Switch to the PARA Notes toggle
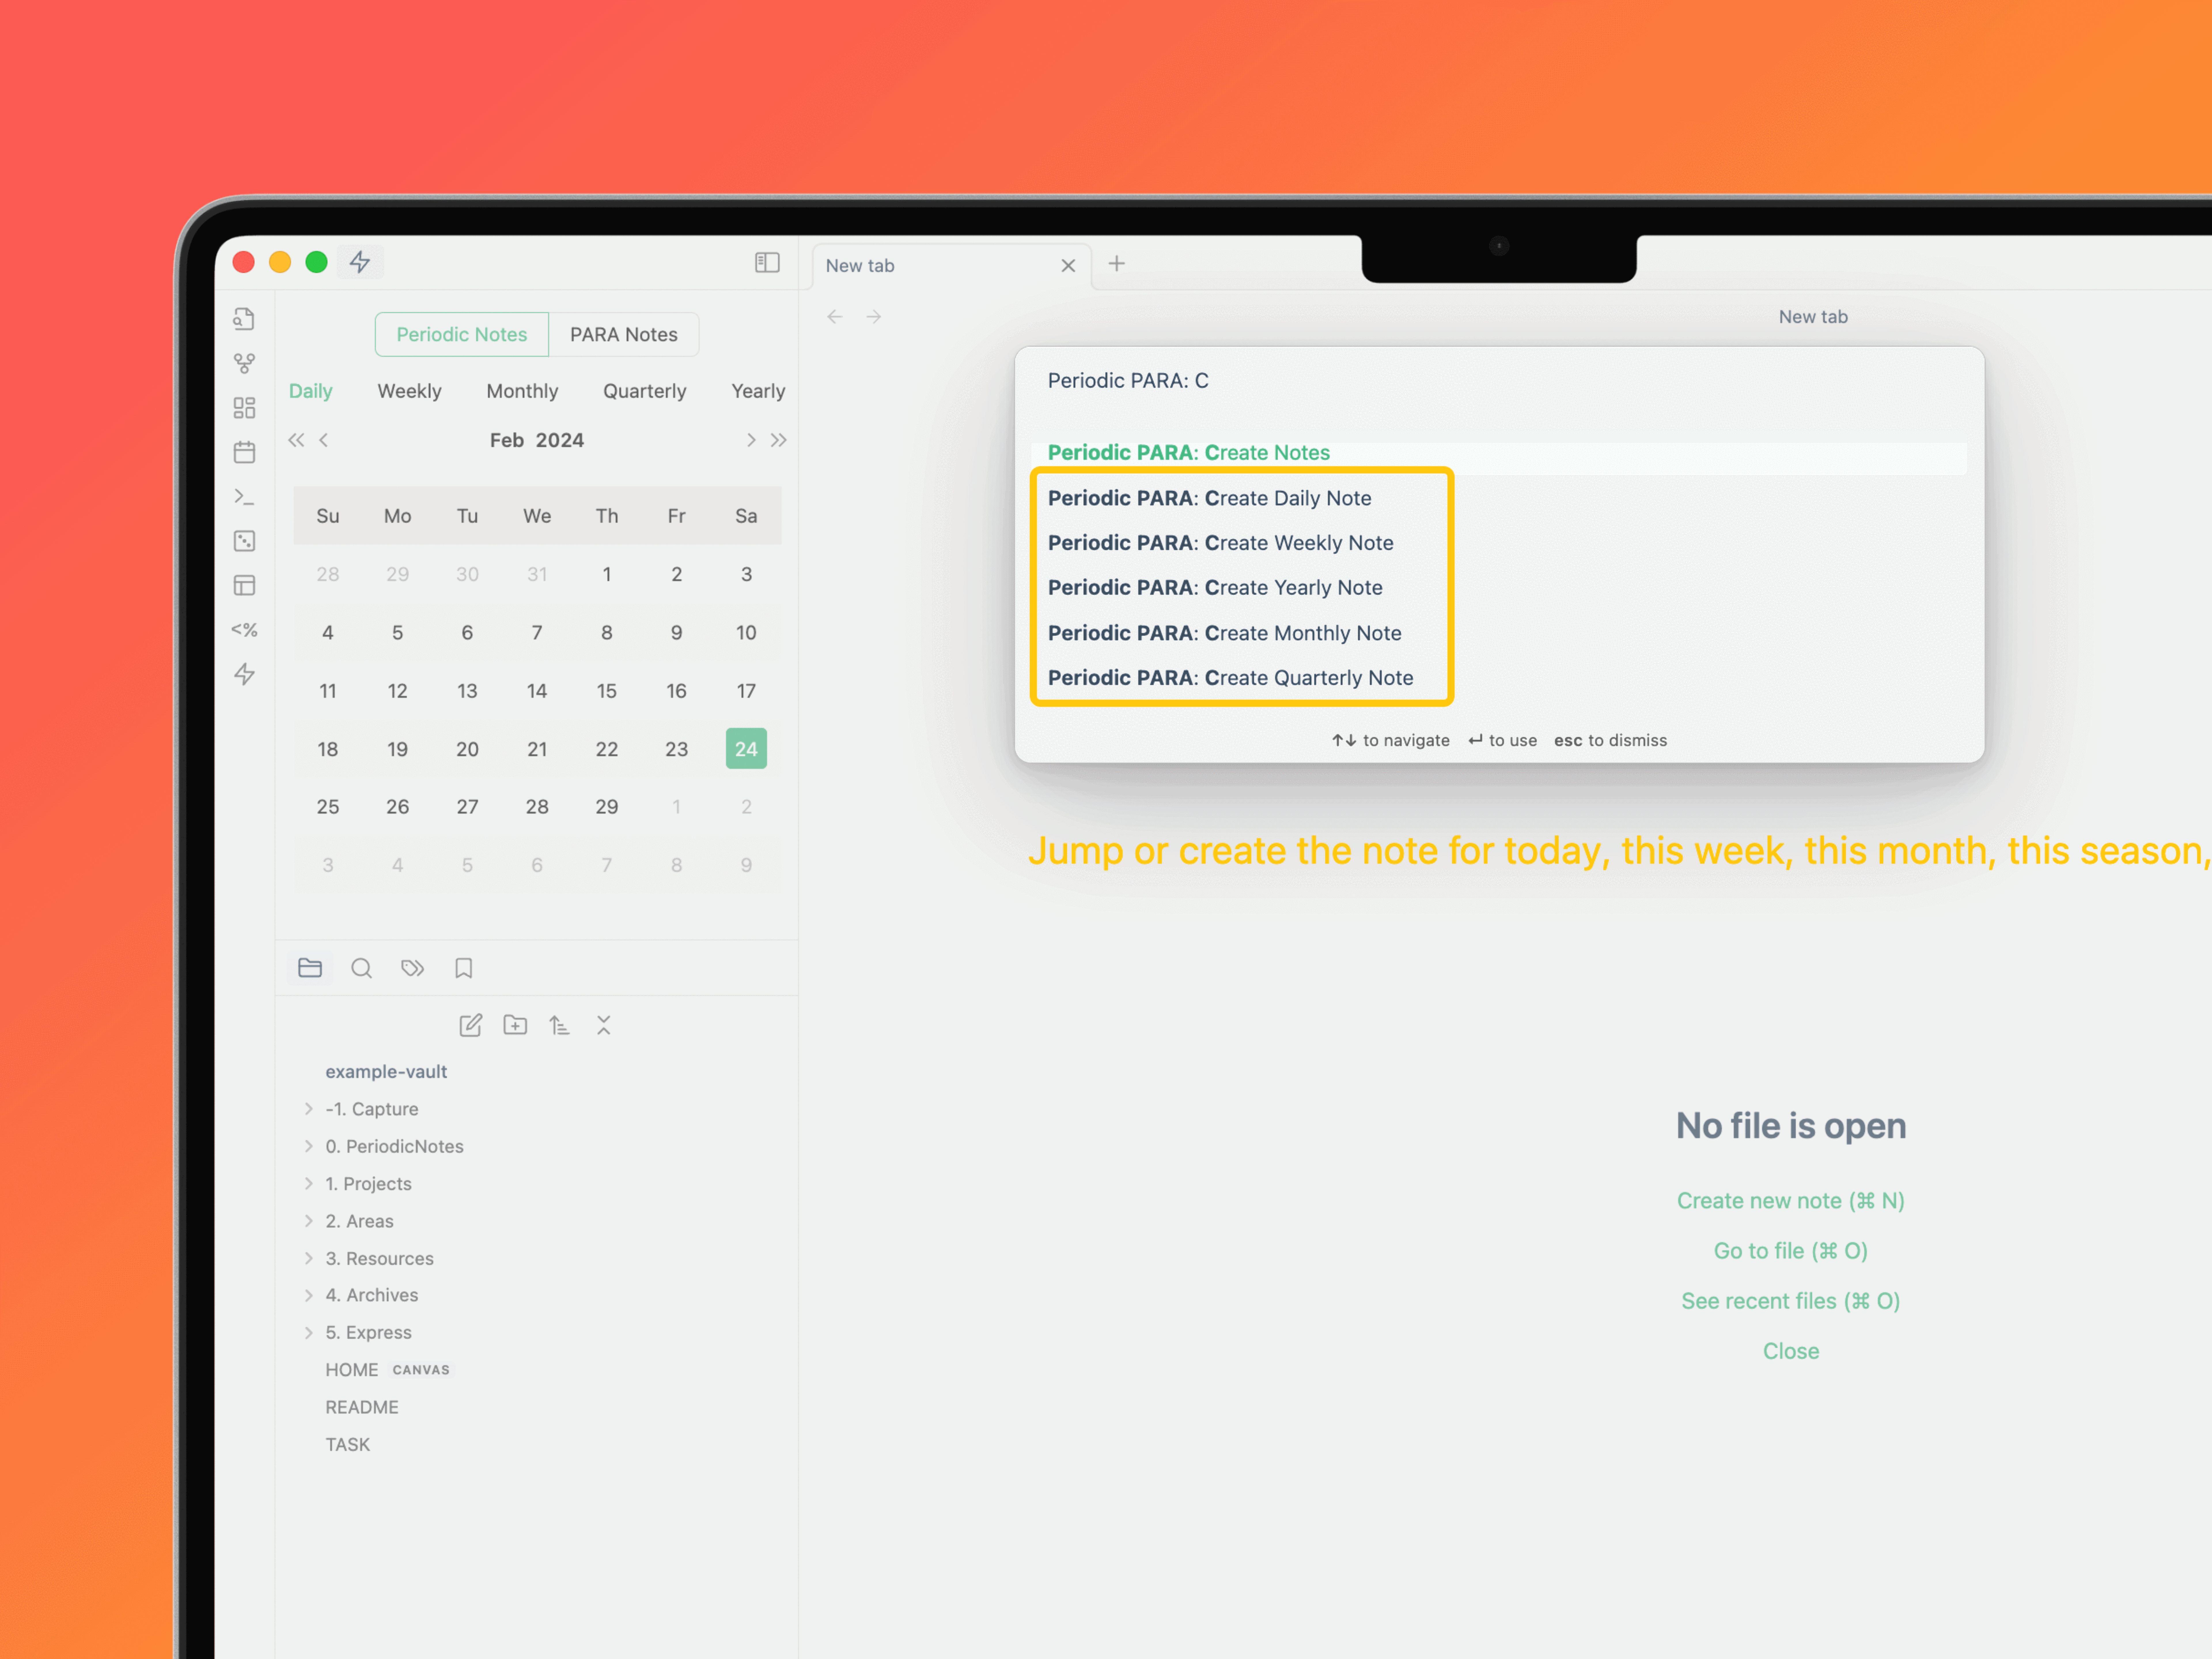Screen dimensions: 2212x1659 pos(623,334)
